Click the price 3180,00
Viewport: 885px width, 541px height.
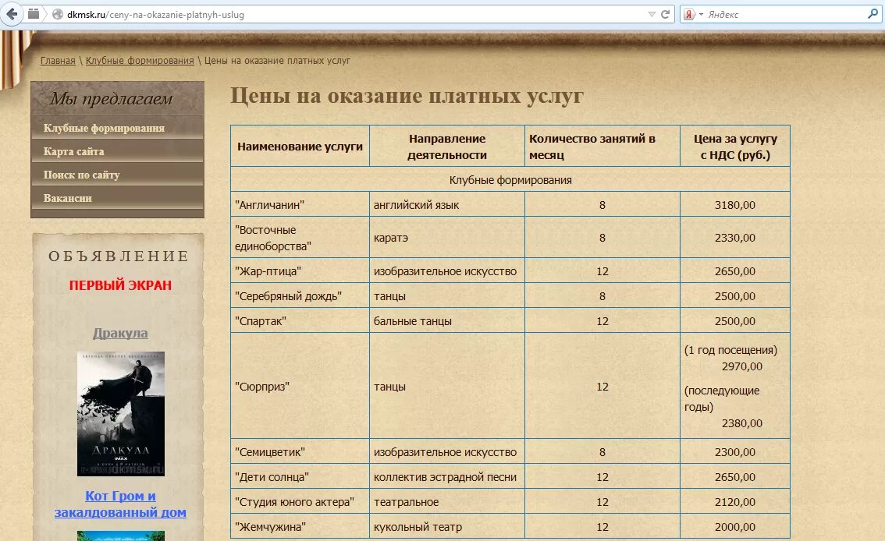pyautogui.click(x=735, y=205)
